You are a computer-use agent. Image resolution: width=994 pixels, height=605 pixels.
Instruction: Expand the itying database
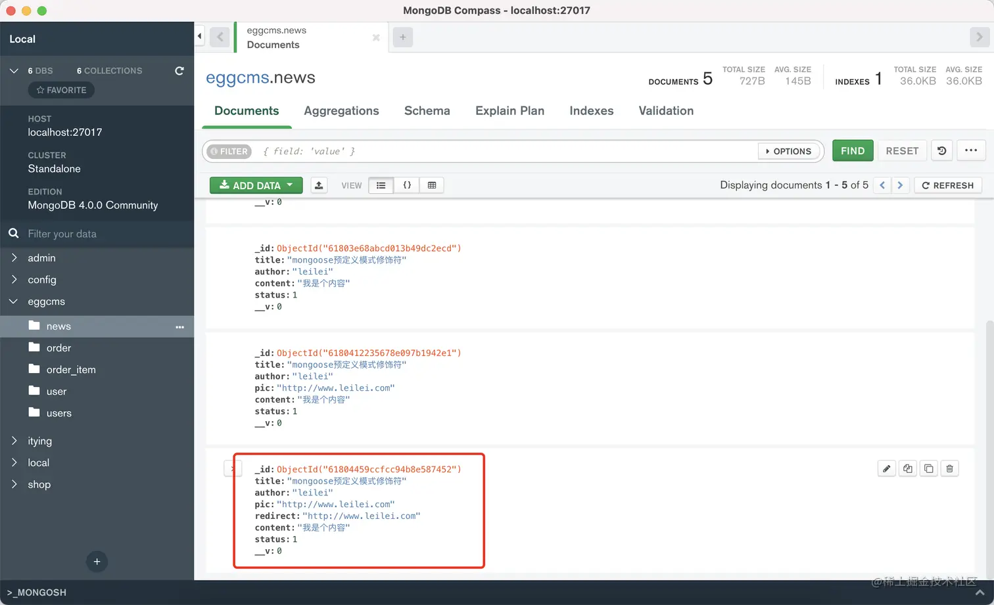pyautogui.click(x=14, y=441)
